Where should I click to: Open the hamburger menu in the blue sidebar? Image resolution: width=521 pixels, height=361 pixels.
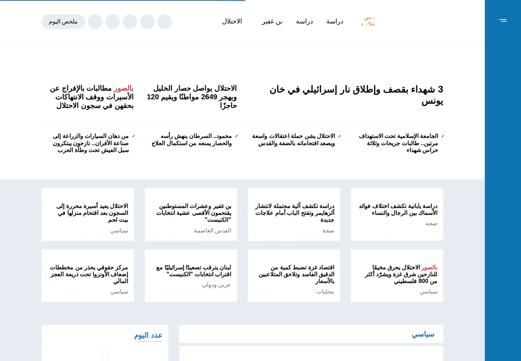pos(503,20)
